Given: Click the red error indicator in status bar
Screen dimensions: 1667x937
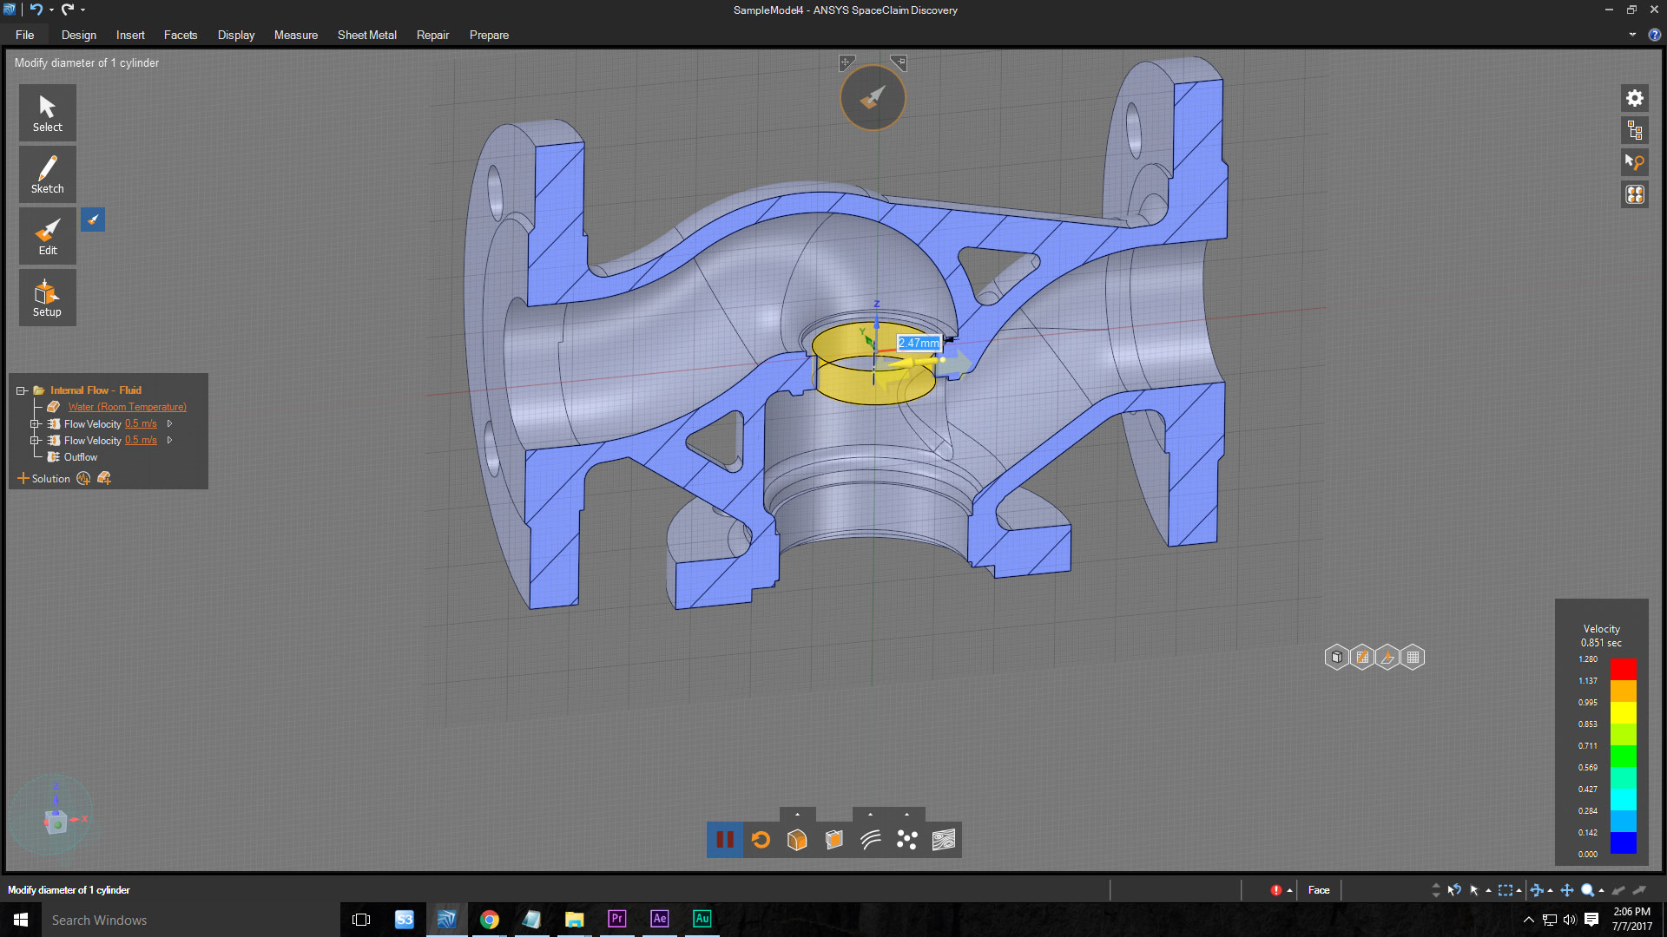Looking at the screenshot, I should [1275, 889].
